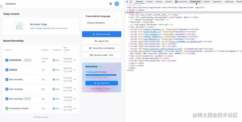The width and height of the screenshot is (242, 122).
Task: Open the help question mark icon
Action: point(110,4)
